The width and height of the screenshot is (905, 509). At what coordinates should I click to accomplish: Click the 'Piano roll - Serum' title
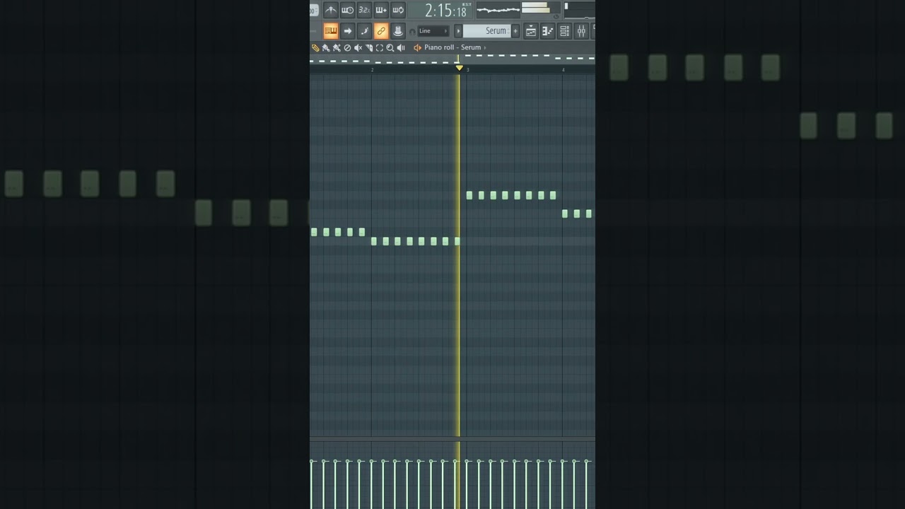[452, 47]
